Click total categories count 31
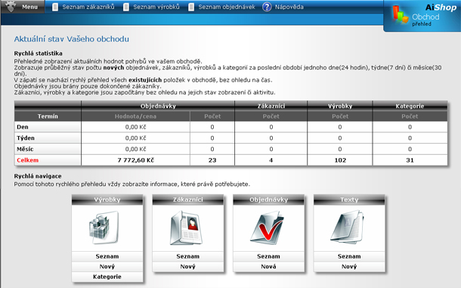 (410, 160)
